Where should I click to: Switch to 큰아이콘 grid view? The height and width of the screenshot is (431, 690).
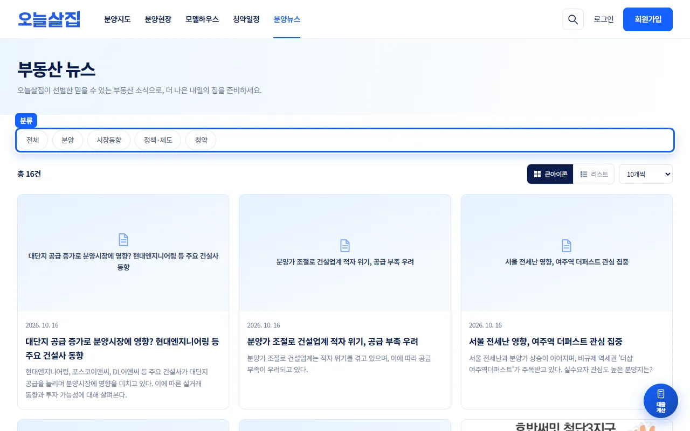(550, 174)
